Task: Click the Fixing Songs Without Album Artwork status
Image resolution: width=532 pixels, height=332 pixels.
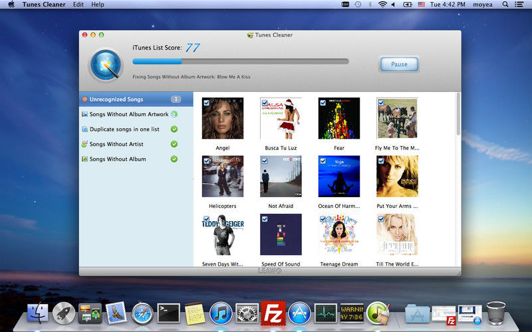Action: (192, 77)
